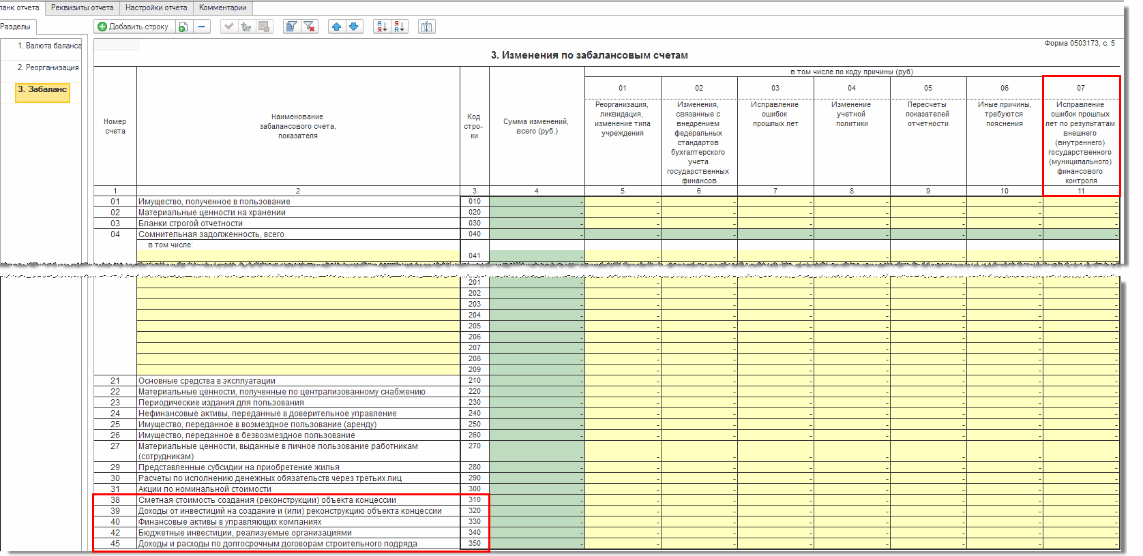The image size is (1143, 556).
Task: Switch to the 'Реквизиты отчета' tab
Action: (x=82, y=7)
